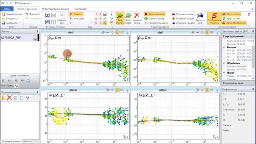Switch to the Работа с данными tab
The image size is (256, 144).
point(27,9)
